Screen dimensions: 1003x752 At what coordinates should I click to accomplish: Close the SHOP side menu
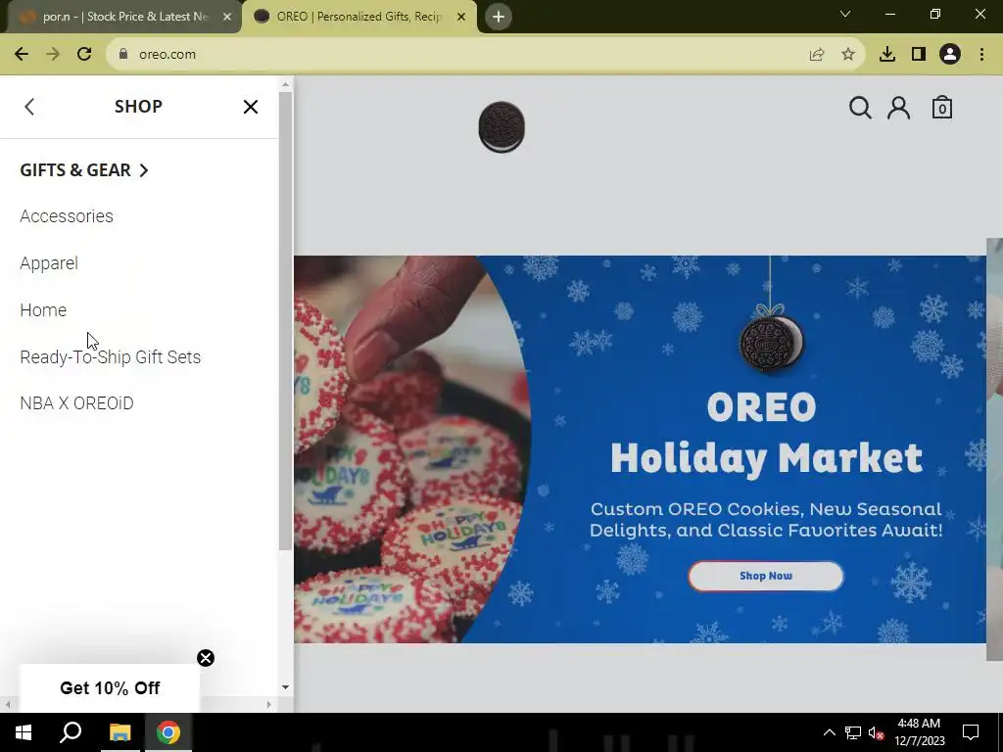click(x=251, y=107)
